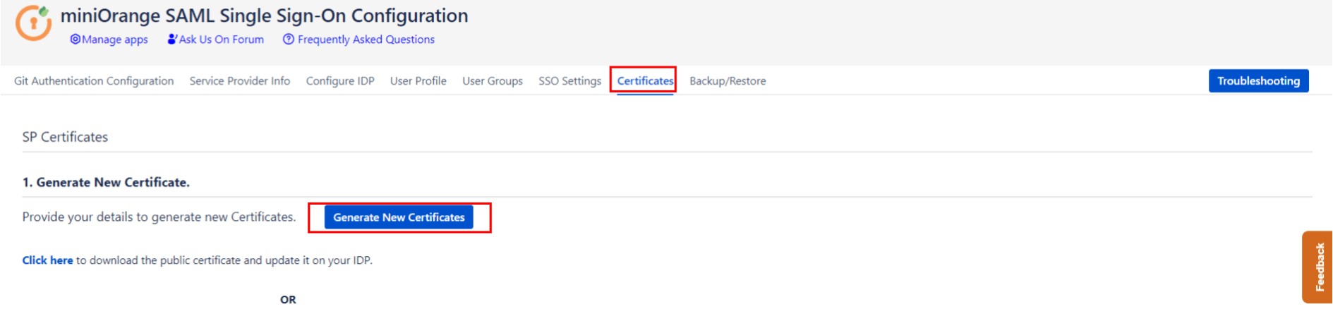
Task: Click '1. Generate New Certificate.' heading
Action: coord(106,182)
